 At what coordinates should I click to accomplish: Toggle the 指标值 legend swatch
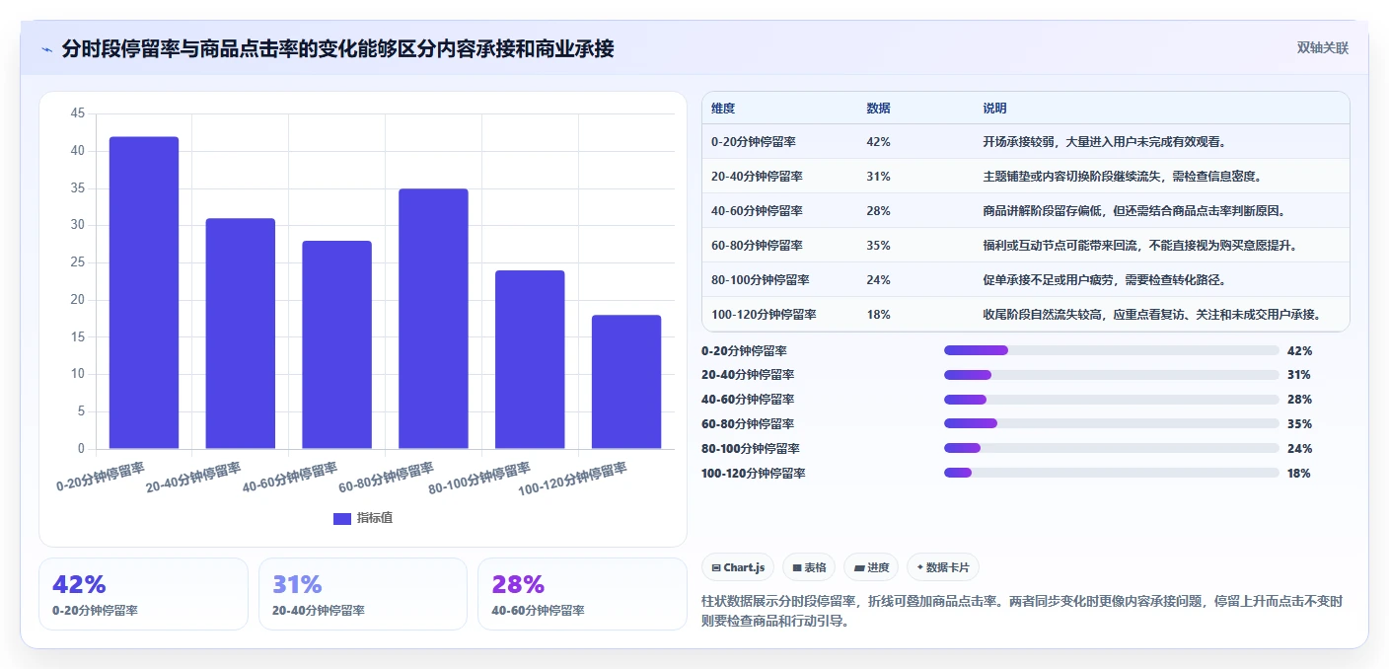click(x=342, y=518)
